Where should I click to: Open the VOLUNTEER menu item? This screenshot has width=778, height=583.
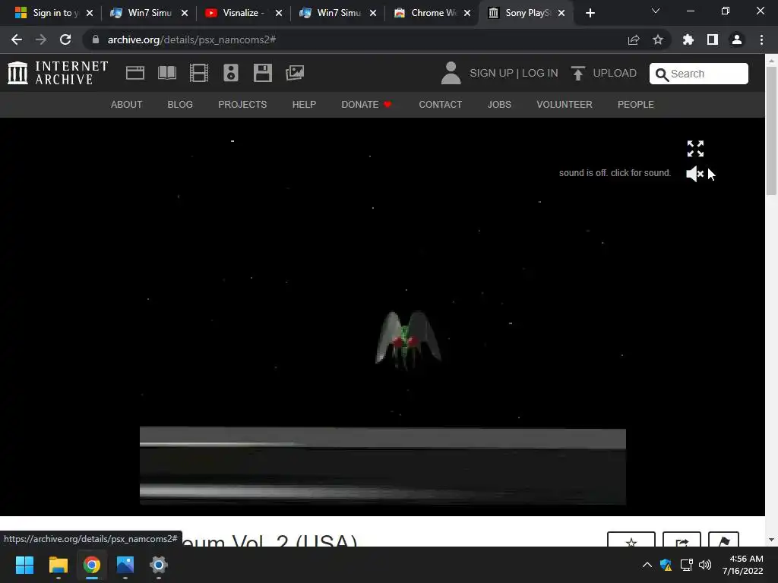coord(565,105)
